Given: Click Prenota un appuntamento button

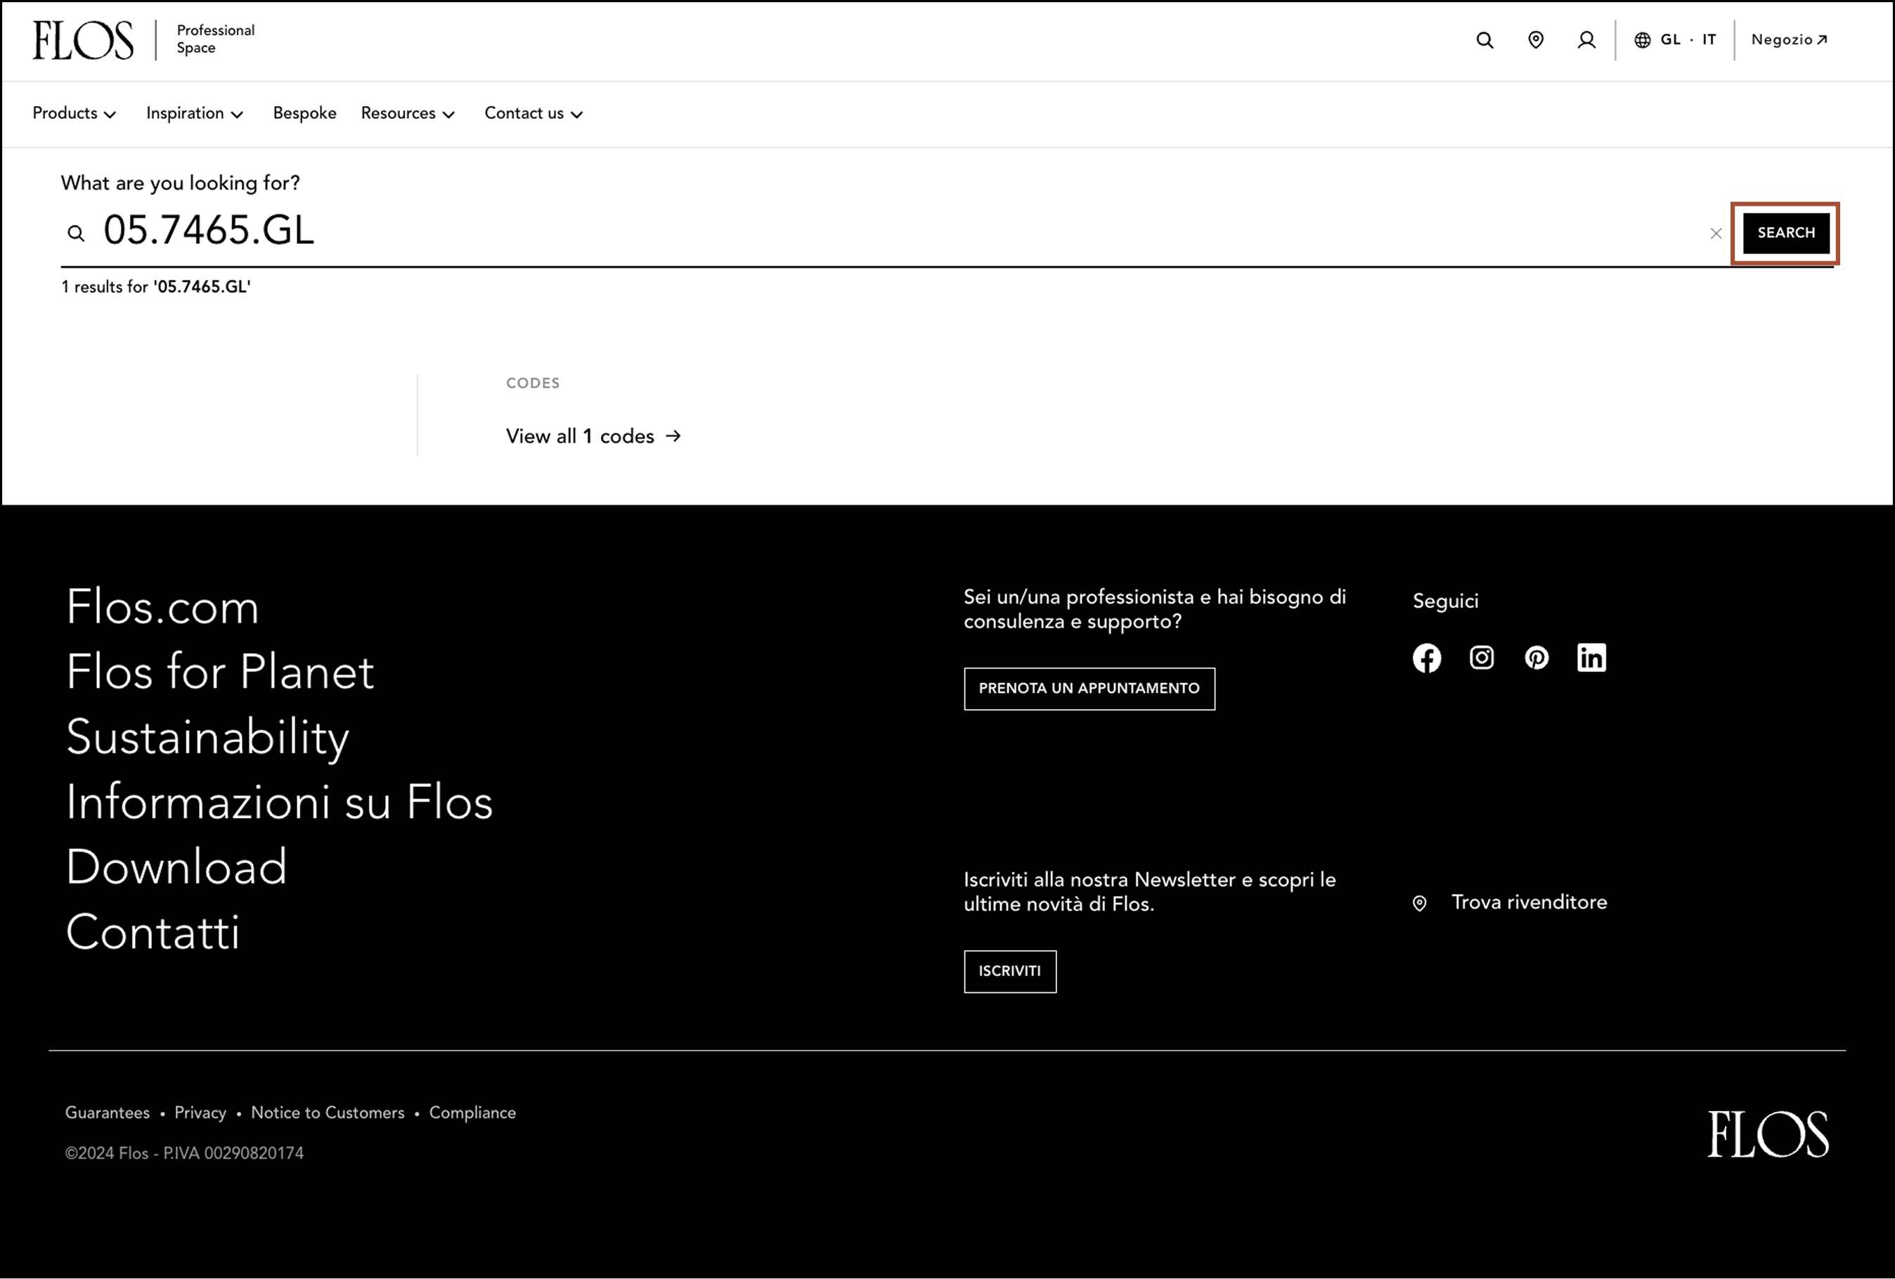Looking at the screenshot, I should click(x=1089, y=689).
